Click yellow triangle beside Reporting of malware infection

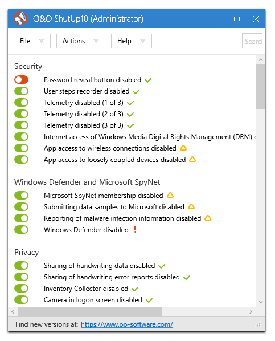click(x=208, y=218)
